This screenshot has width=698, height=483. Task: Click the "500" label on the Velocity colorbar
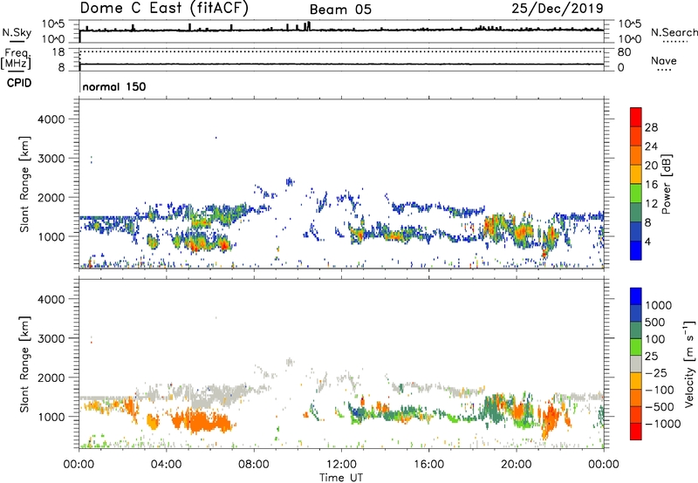(655, 322)
